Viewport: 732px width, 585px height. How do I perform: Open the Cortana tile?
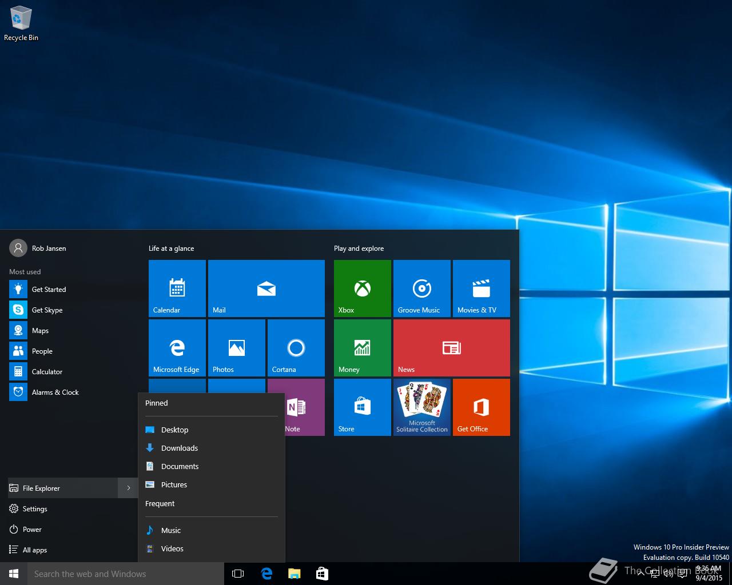click(296, 348)
